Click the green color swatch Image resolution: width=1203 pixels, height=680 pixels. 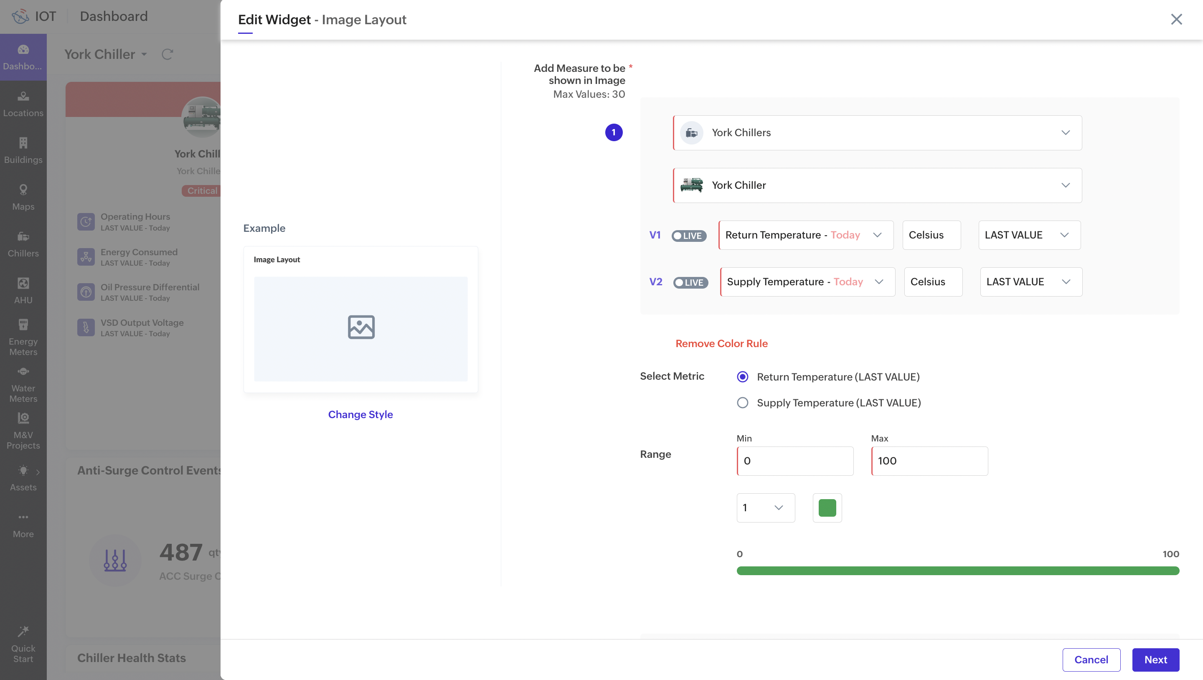pyautogui.click(x=827, y=507)
